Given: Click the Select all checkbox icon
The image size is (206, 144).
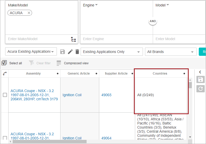Looking at the screenshot, I should pos(4,63).
